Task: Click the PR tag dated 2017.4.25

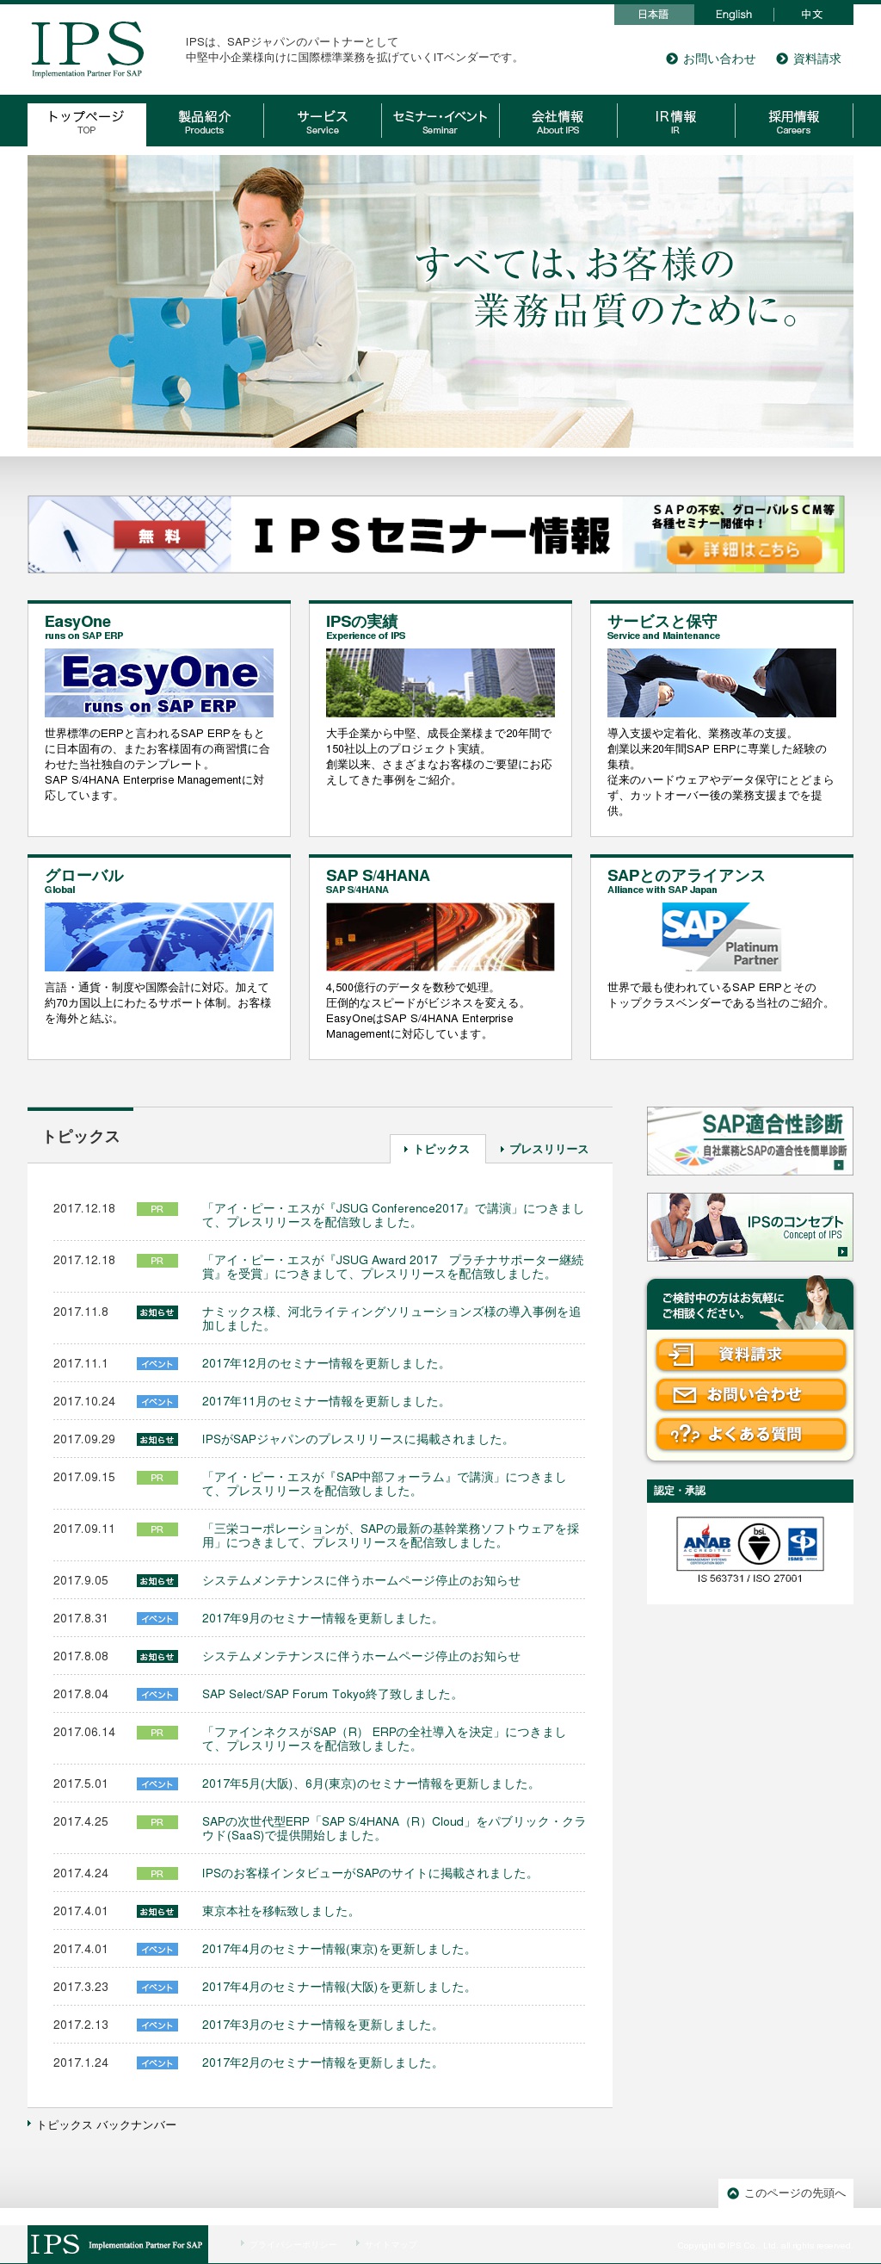Action: click(x=157, y=1822)
